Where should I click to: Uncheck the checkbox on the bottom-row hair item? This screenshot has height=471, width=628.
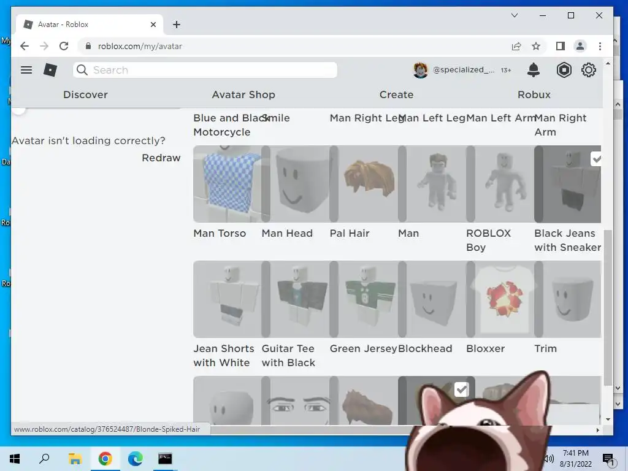[x=461, y=389]
